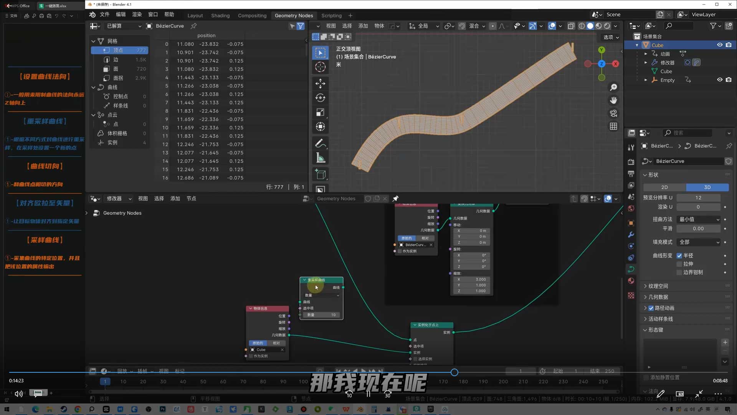737x415 pixels.
Task: Expand the 几何数据 panel
Action: (x=658, y=297)
